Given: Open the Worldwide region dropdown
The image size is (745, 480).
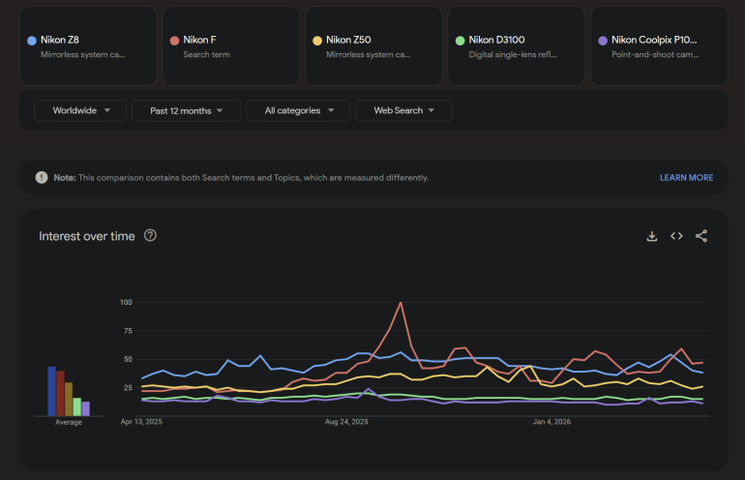Looking at the screenshot, I should click(80, 110).
